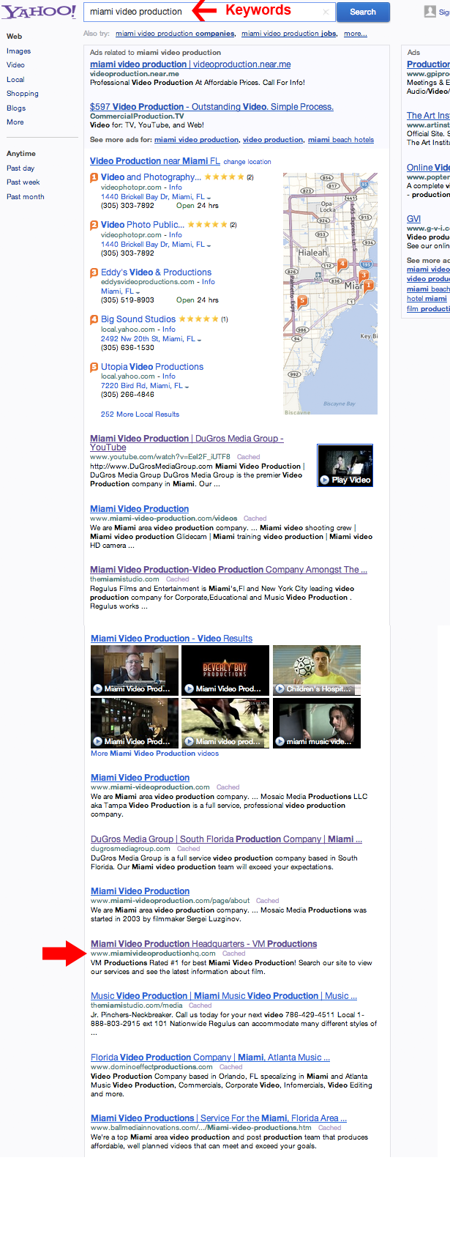Switch to Video search
450x1245 pixels.
pyautogui.click(x=15, y=65)
